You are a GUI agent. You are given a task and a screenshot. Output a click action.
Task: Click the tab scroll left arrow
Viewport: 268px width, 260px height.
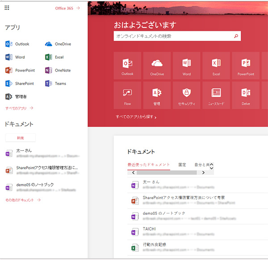pos(134,172)
